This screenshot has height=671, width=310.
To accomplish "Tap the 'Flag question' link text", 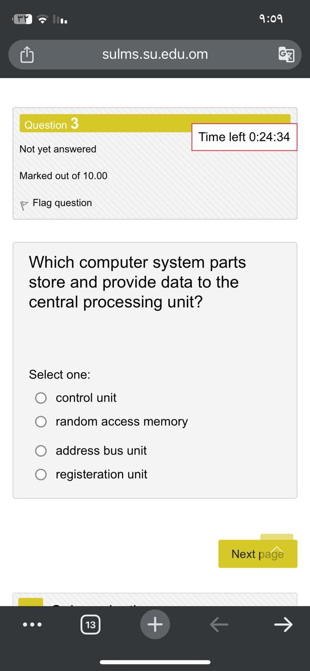I will (62, 203).
